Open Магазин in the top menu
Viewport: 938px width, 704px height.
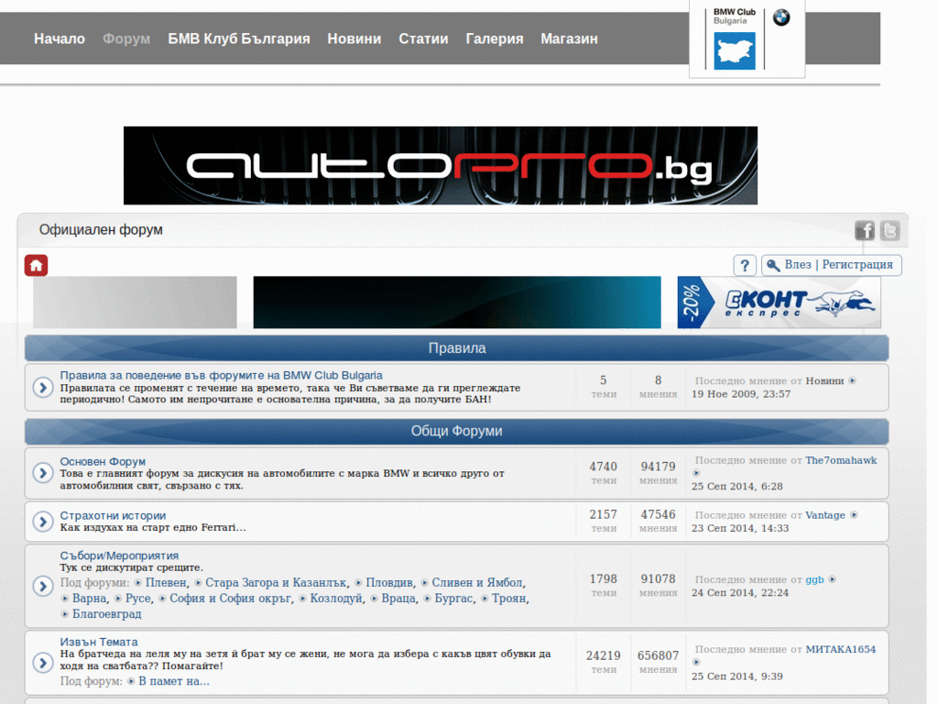pyautogui.click(x=569, y=38)
